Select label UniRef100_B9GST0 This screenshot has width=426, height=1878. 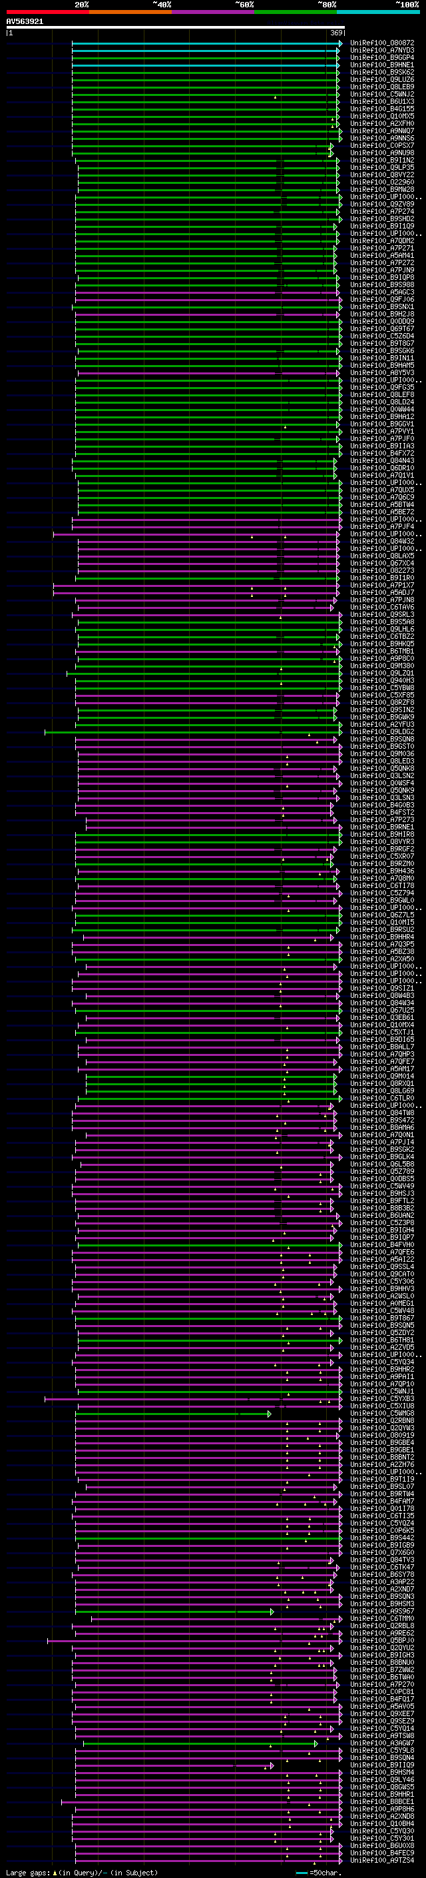point(382,747)
